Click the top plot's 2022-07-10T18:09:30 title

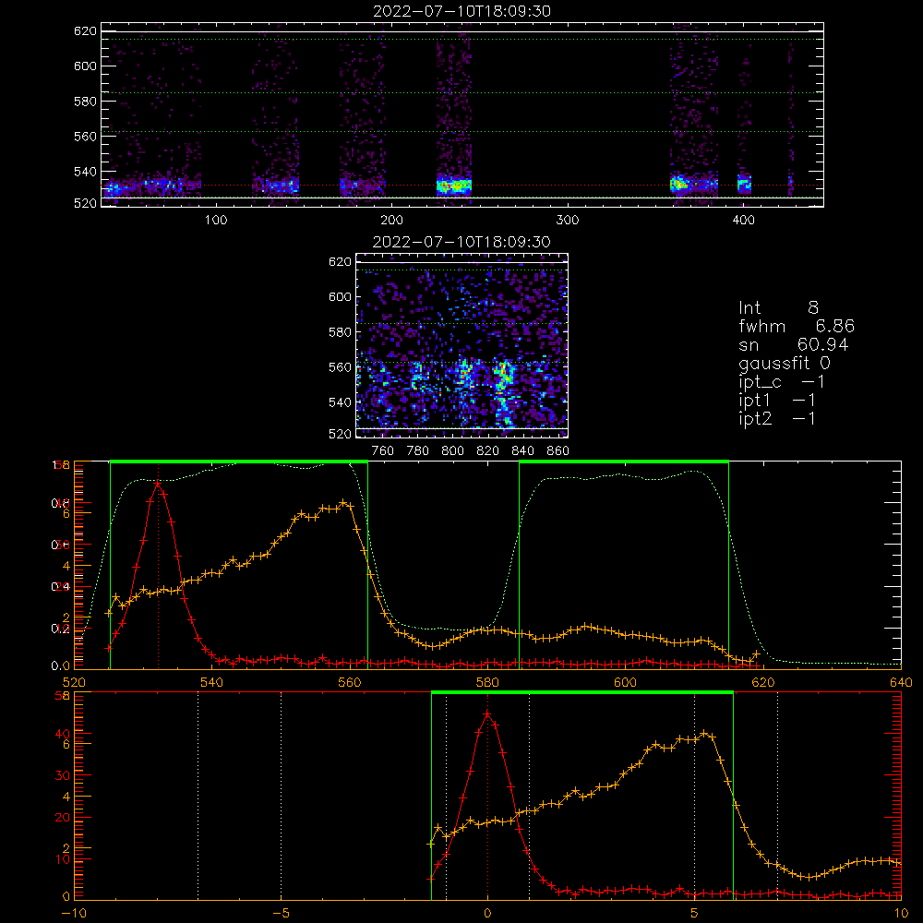coord(461,11)
